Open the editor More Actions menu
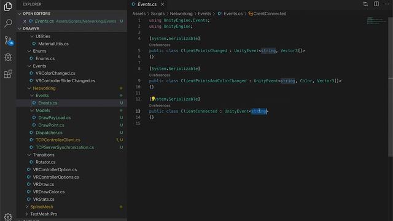Image resolution: width=393 pixels, height=221 pixels. click(387, 4)
